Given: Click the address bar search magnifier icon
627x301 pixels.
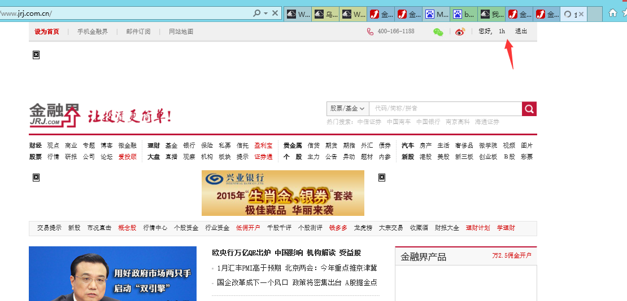Looking at the screenshot, I should coord(256,13).
